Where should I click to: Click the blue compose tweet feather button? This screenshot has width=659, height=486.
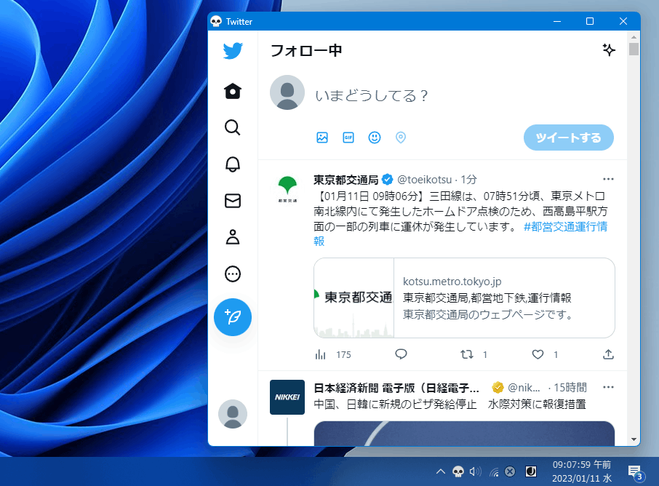(x=233, y=317)
